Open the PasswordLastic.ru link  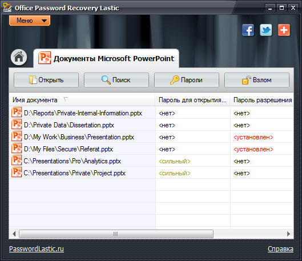click(37, 248)
